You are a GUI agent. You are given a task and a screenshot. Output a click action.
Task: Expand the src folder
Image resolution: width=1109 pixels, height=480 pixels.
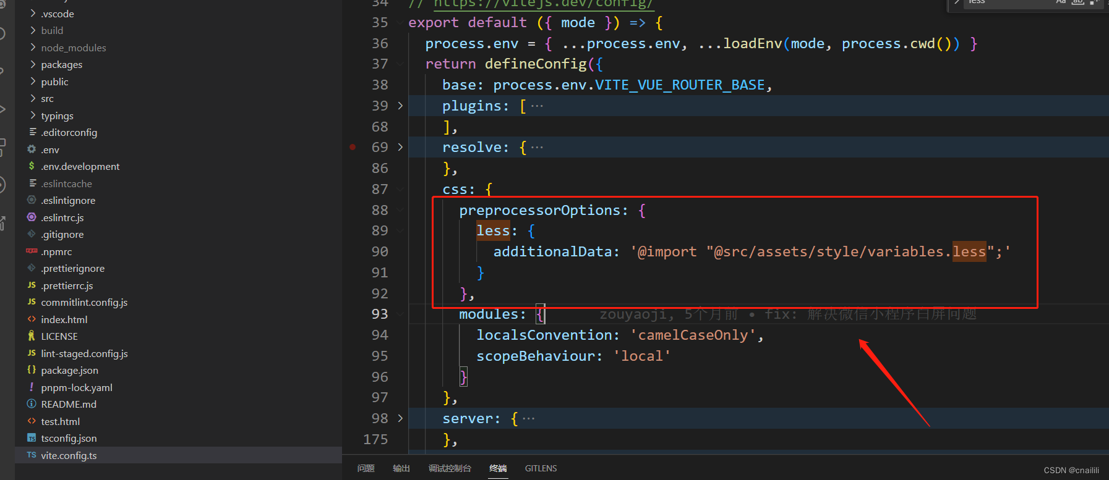pos(33,98)
